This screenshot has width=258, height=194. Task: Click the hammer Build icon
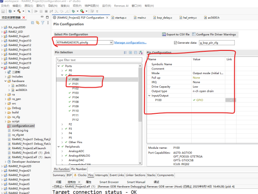tap(19, 11)
